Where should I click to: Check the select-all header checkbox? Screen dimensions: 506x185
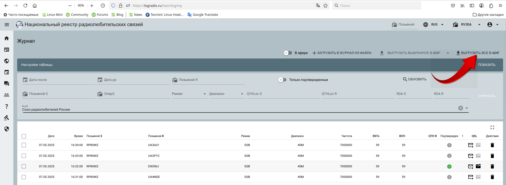[24, 136]
